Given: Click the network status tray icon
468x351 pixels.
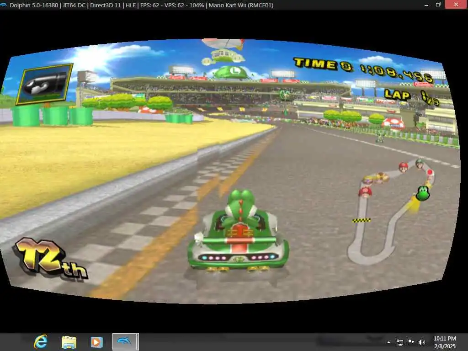Looking at the screenshot, I should click(399, 342).
